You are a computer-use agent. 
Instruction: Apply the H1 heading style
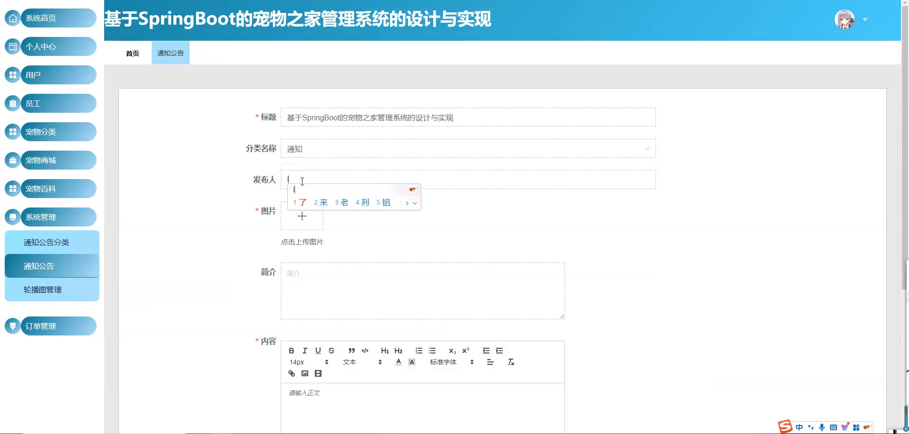[385, 351]
